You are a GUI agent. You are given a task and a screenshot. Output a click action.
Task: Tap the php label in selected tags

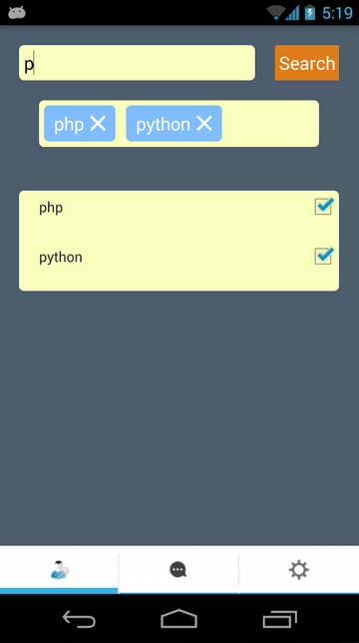(x=69, y=124)
